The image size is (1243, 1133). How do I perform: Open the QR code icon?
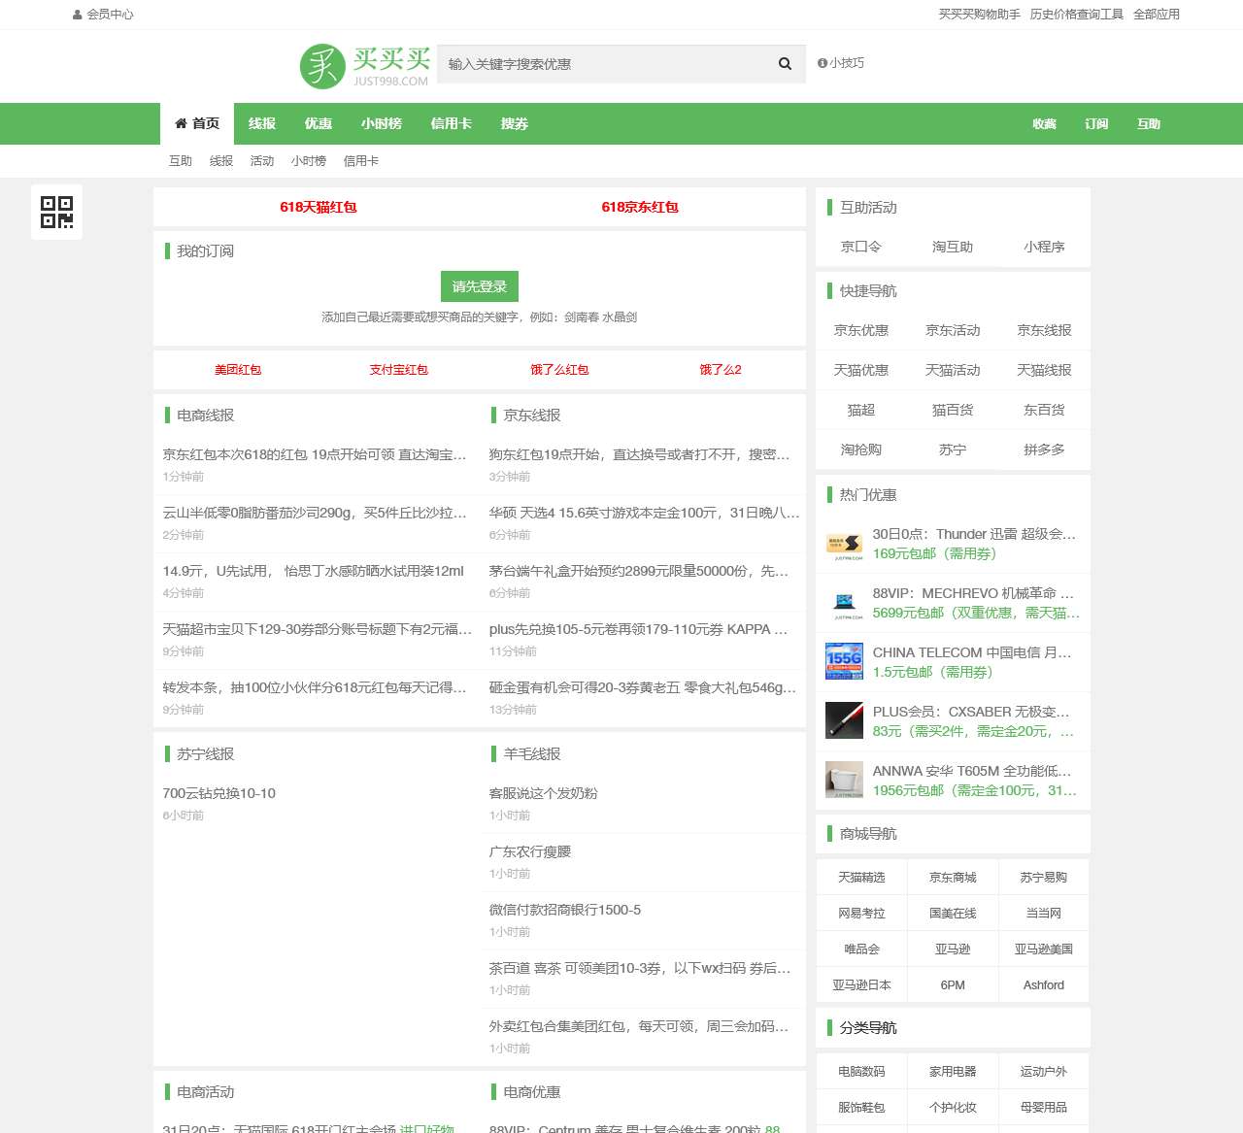56,212
